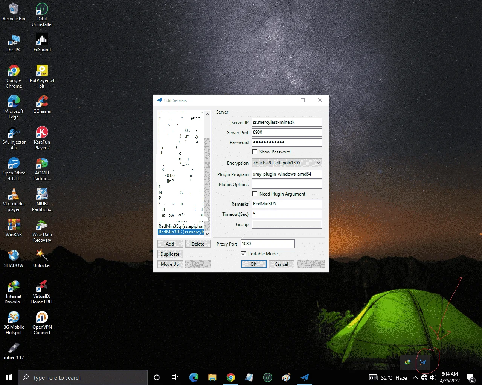Screen dimensions: 482x385
Task: Select the Unlocker desktop icon
Action: (x=42, y=259)
